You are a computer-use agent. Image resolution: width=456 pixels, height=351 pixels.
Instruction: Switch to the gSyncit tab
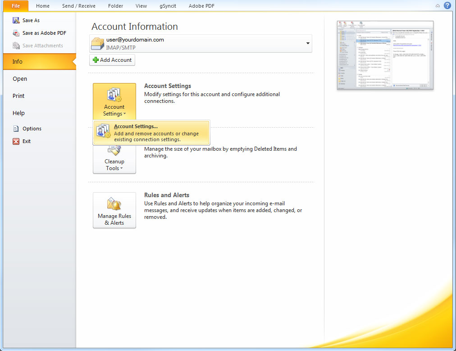tap(168, 6)
